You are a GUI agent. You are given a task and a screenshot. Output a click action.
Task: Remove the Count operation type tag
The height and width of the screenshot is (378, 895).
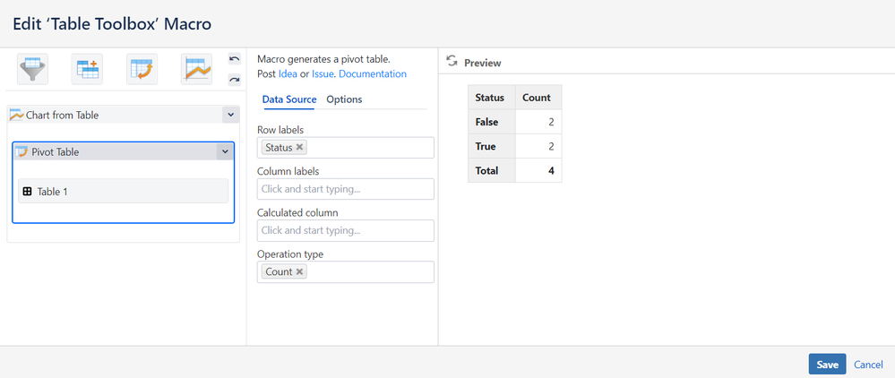(x=300, y=271)
